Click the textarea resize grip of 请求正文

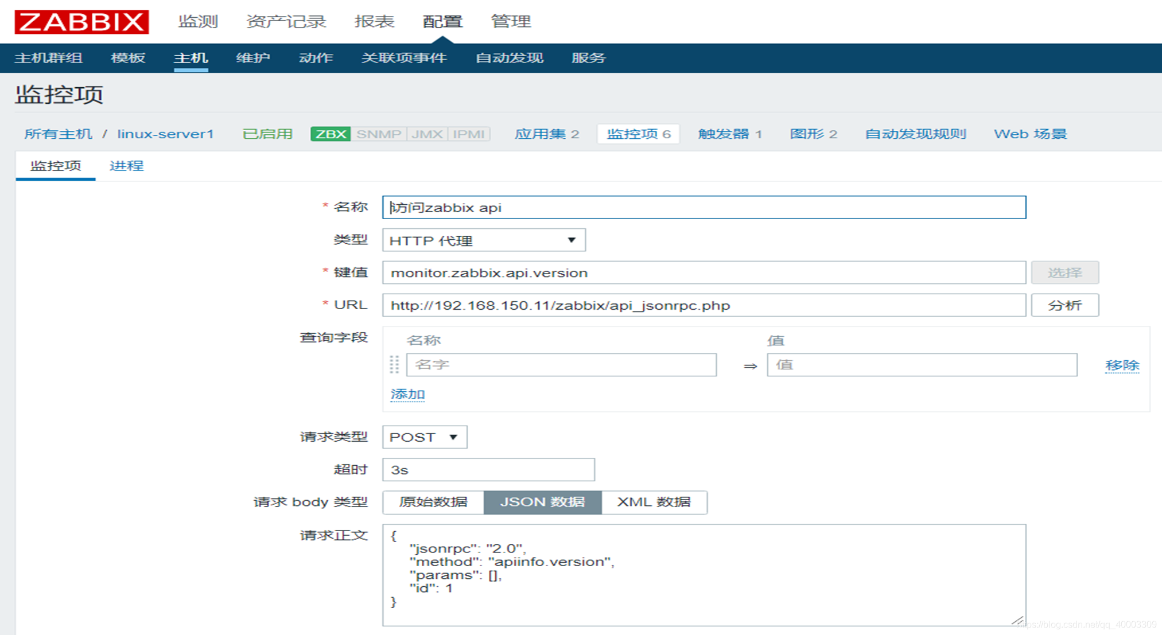[1017, 620]
